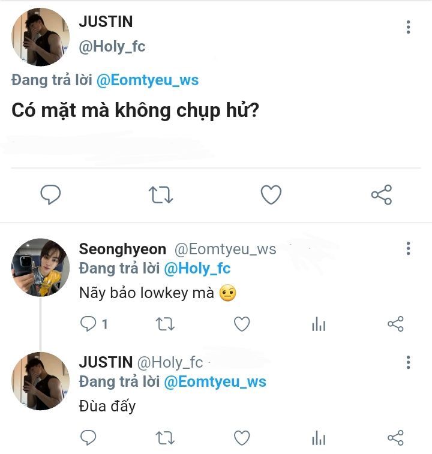Open more options on Seonghyeon's reply
432x454 pixels.
408,248
